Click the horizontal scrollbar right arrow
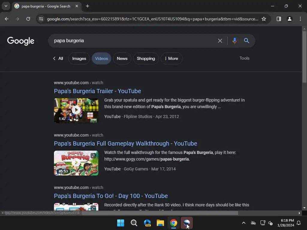 (300, 213)
